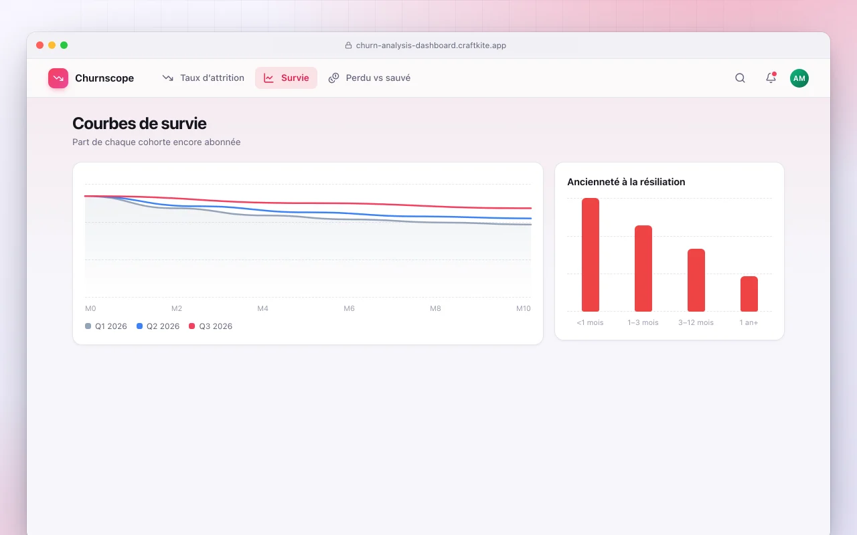The height and width of the screenshot is (535, 857).
Task: Open the notifications bell
Action: 771,78
